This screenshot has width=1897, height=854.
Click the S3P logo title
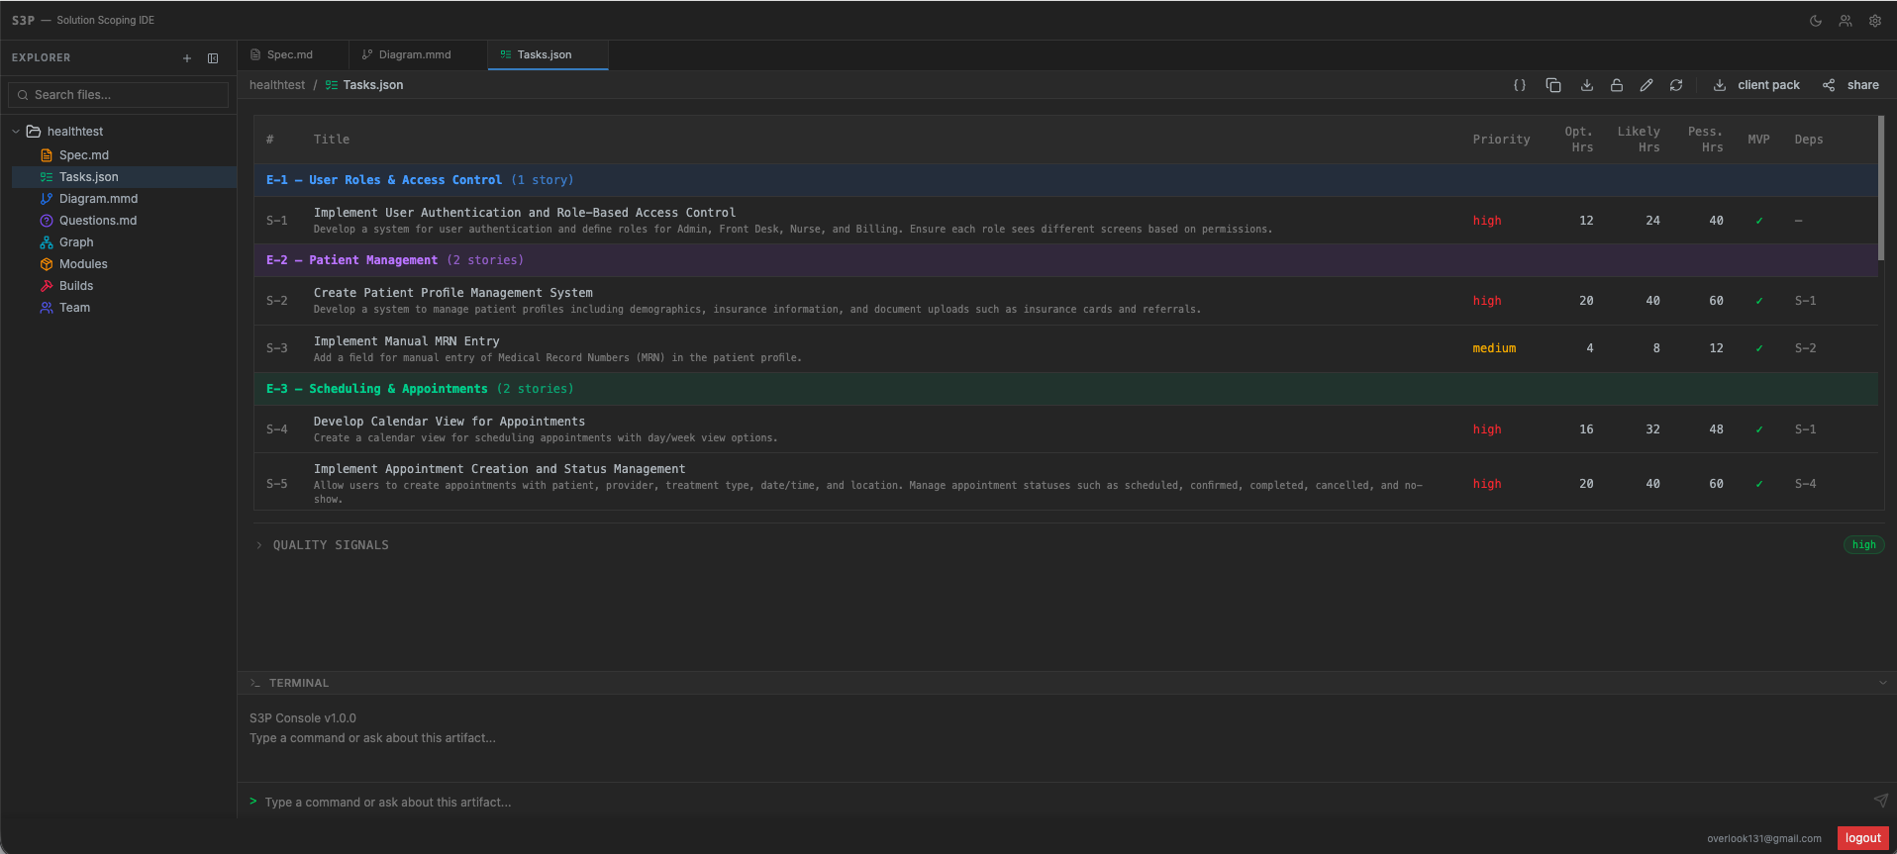click(x=23, y=21)
